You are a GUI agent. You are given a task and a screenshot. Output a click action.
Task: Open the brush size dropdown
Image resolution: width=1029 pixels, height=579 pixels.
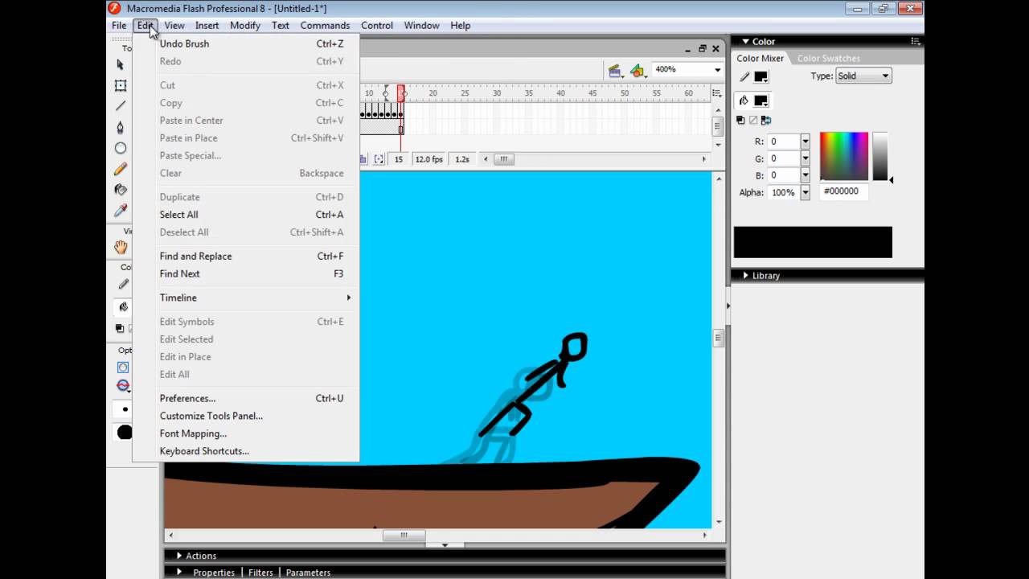124,410
